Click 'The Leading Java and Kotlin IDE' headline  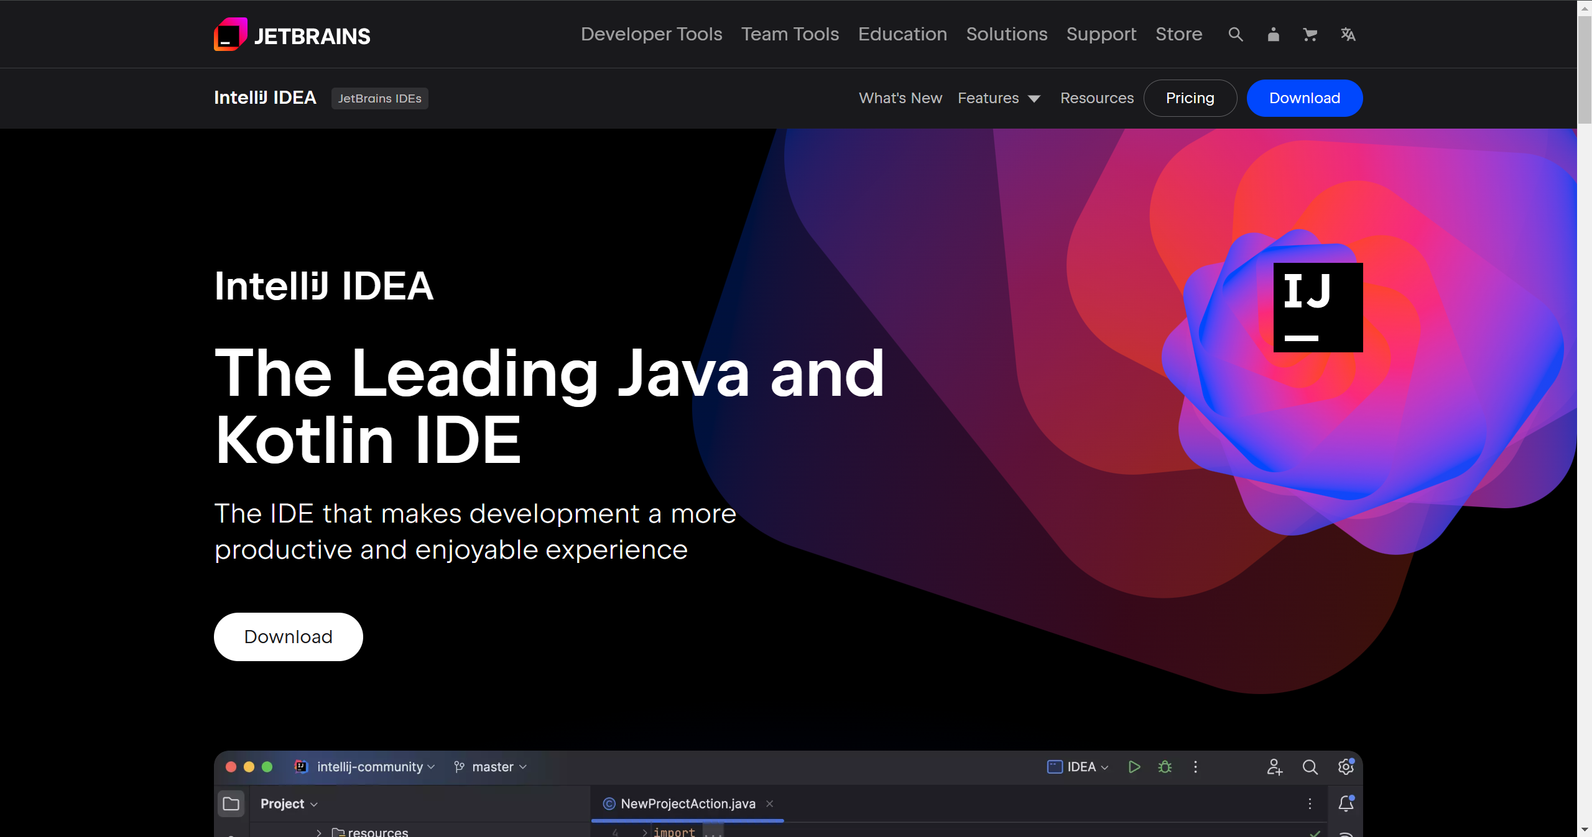tap(548, 406)
